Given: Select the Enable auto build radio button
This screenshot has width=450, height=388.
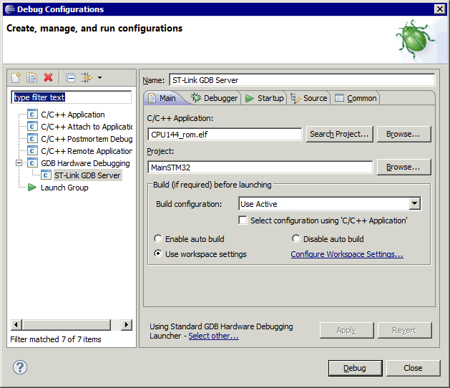Looking at the screenshot, I should click(x=158, y=239).
